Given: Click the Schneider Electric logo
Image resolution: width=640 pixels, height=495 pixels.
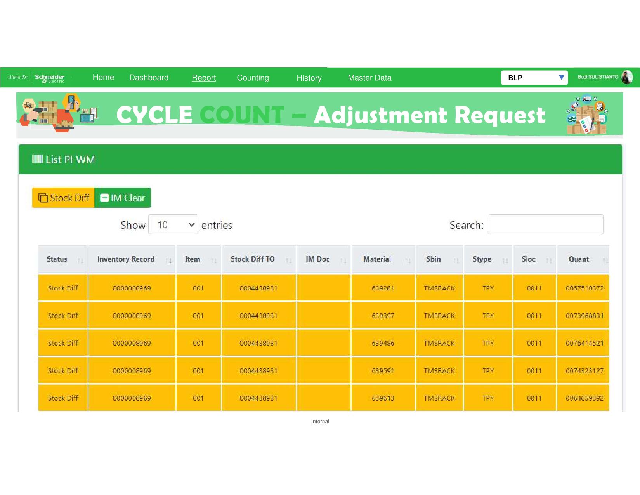Looking at the screenshot, I should point(49,78).
